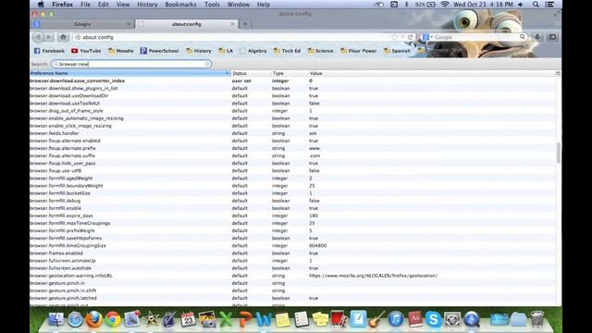592x333 pixels.
Task: Open the Spanish bookmarks folder
Action: tap(397, 51)
